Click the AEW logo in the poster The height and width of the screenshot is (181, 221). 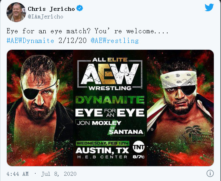tap(110, 74)
